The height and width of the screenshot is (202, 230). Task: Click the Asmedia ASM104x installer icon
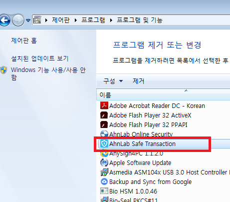point(104,172)
